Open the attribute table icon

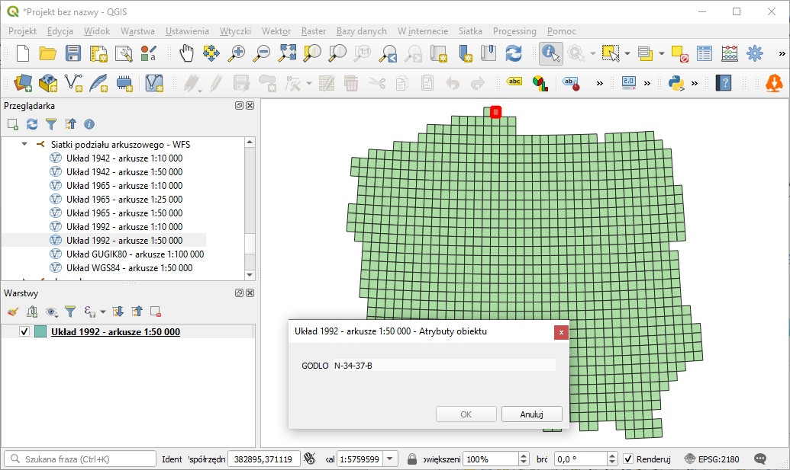[x=705, y=53]
